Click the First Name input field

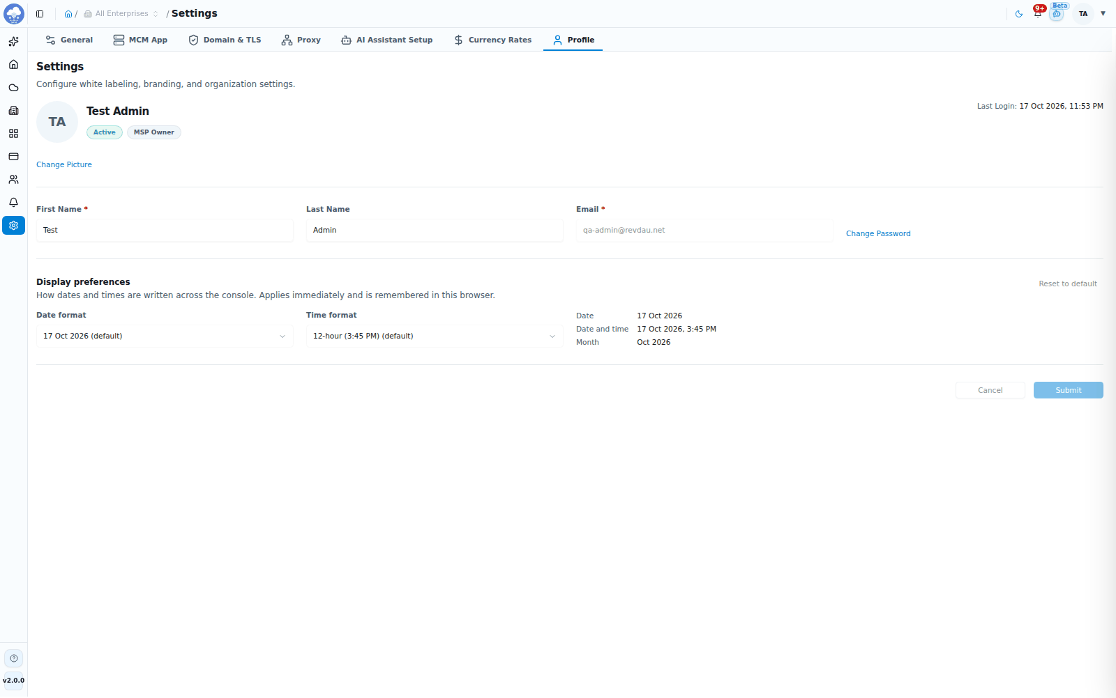tap(165, 231)
